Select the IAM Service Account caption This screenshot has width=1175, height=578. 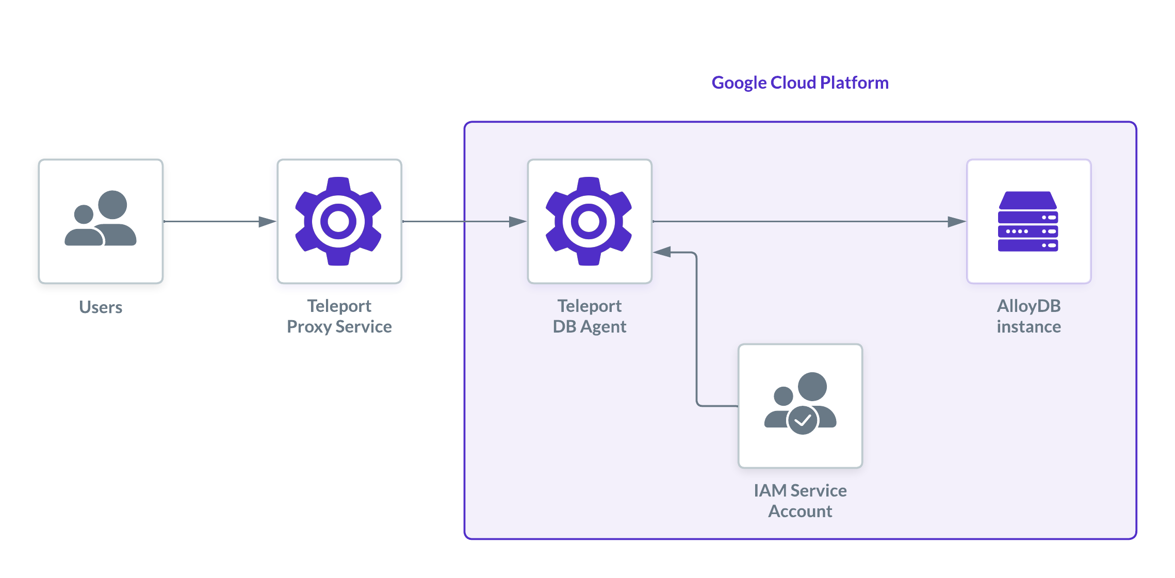pyautogui.click(x=800, y=500)
